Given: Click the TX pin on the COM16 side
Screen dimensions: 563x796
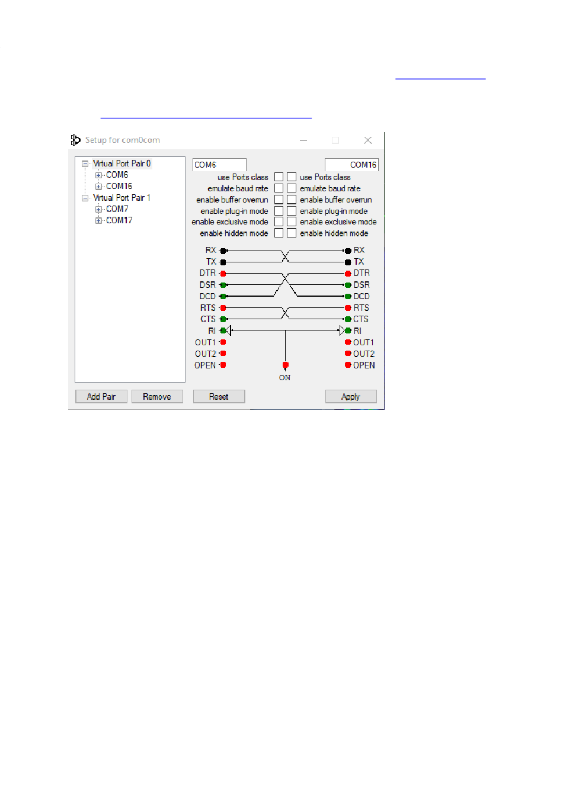Looking at the screenshot, I should point(348,262).
